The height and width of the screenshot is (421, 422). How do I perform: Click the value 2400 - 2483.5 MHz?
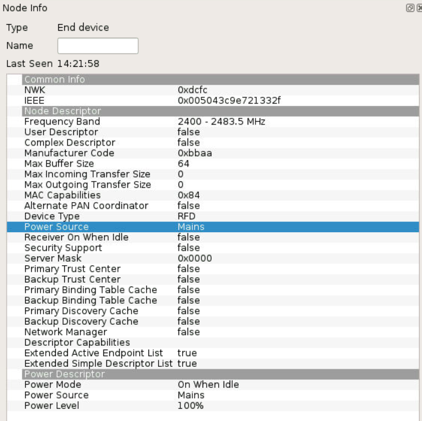point(221,121)
